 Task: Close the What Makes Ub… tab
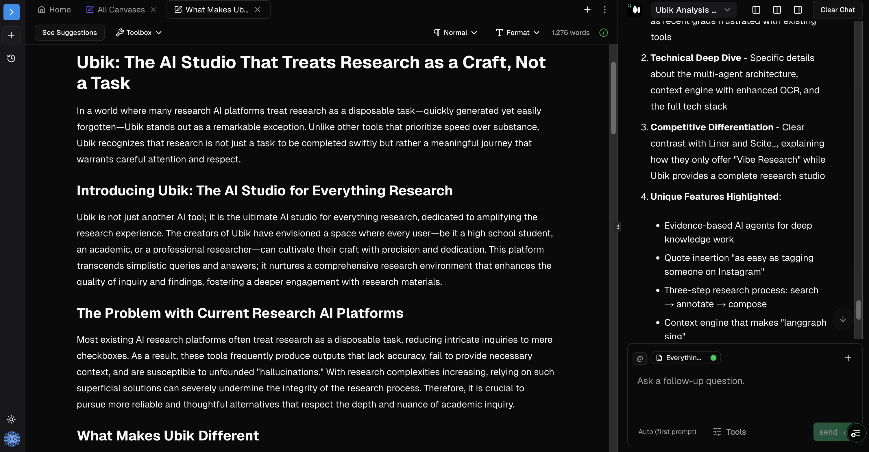[x=257, y=10]
